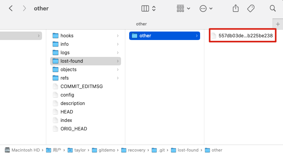Open the grouping dropdown chevron
283x155 pixels.
[x=189, y=8]
